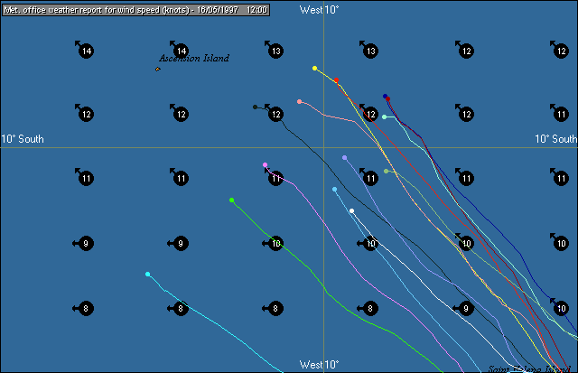Click the Met. office weather report title label
This screenshot has height=373, width=578.
pos(135,10)
